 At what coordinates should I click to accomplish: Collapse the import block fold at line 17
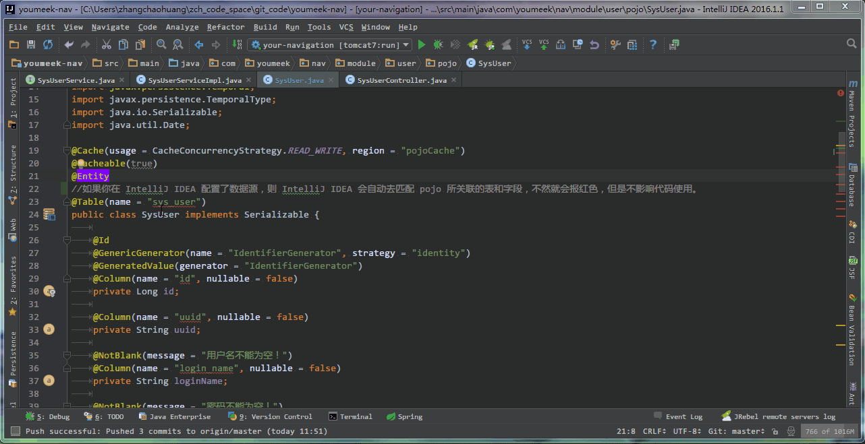point(66,125)
